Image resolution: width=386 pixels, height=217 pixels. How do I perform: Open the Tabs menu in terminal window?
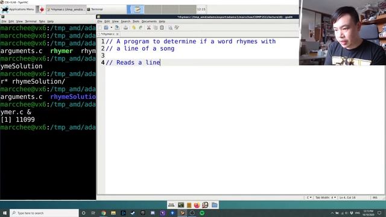pyautogui.click(x=42, y=22)
